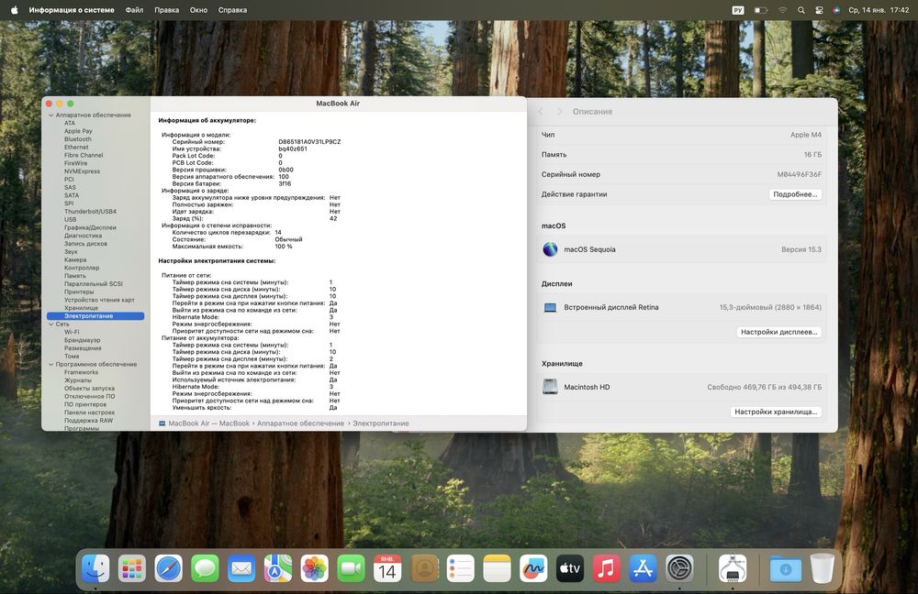Click serial number D865181A0V31LP9CZ value
The height and width of the screenshot is (594, 918).
(309, 141)
